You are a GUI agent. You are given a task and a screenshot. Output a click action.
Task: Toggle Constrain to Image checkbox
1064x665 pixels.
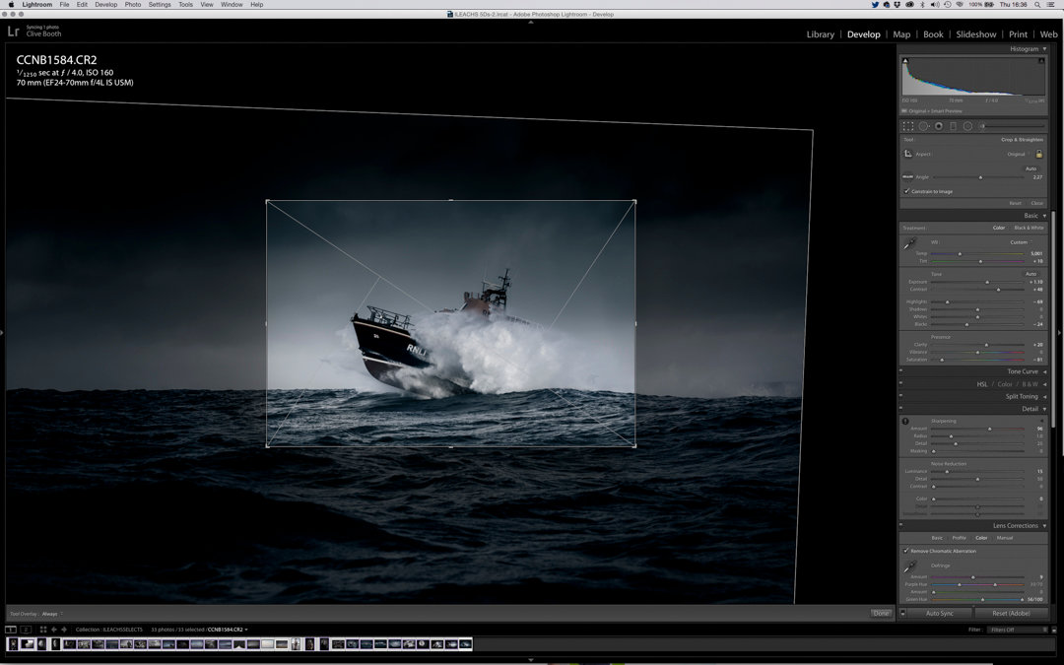(906, 191)
